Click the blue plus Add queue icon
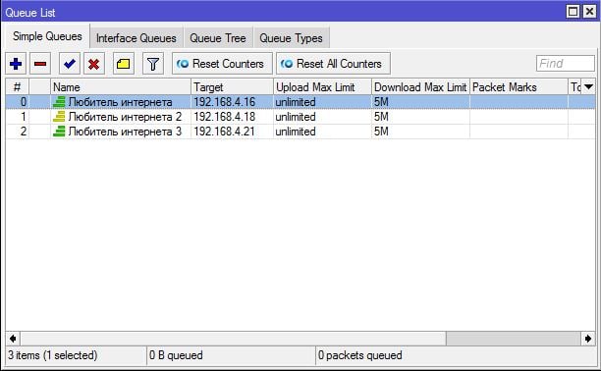This screenshot has width=601, height=371. 16,64
